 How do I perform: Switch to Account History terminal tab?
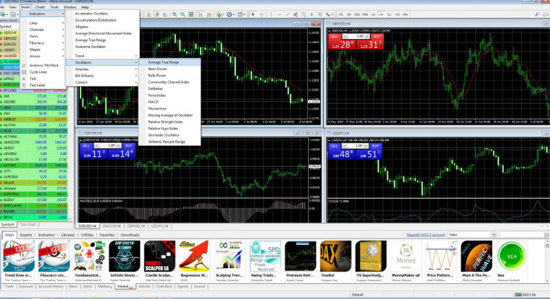coord(51,287)
